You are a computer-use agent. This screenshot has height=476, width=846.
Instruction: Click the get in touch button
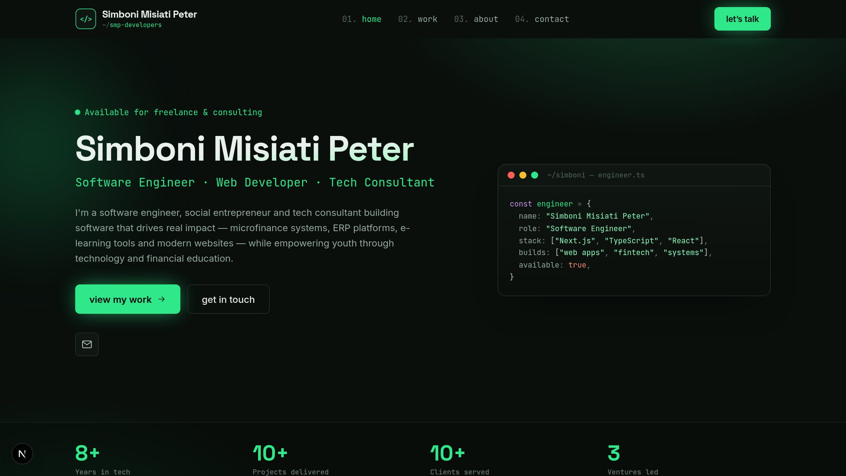[228, 299]
